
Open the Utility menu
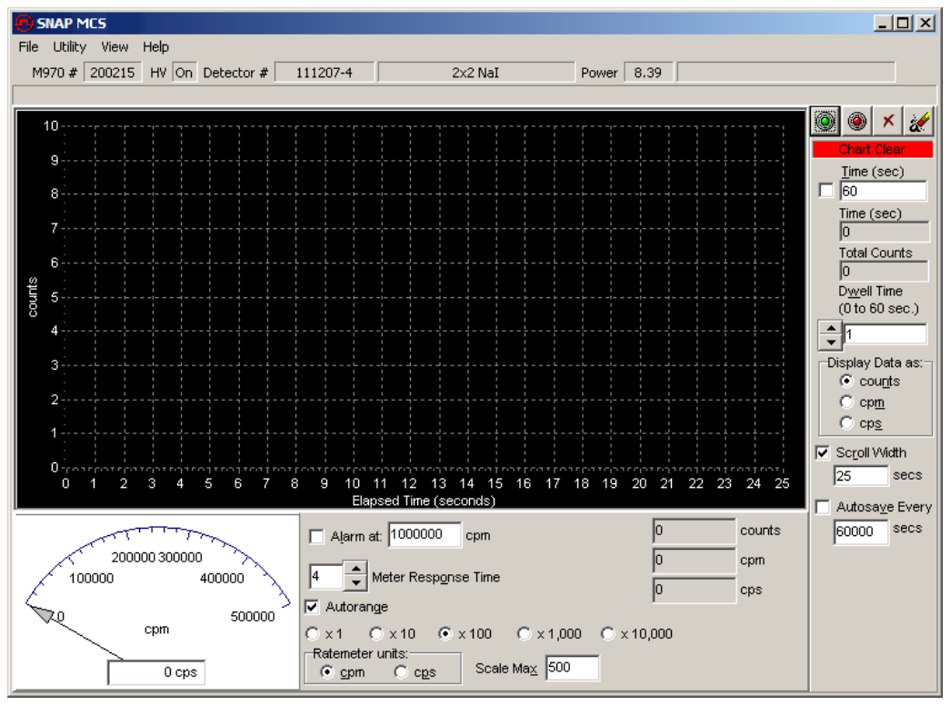tap(70, 46)
